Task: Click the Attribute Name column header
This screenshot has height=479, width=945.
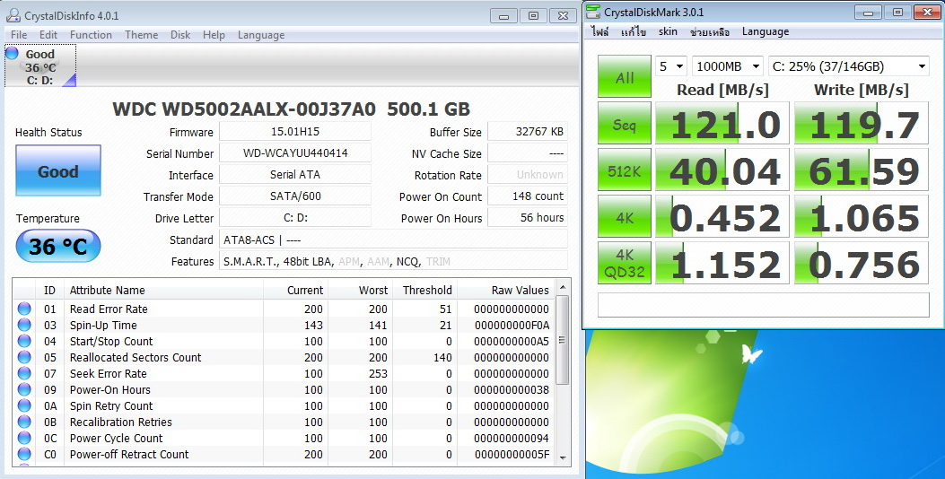Action: coord(164,291)
